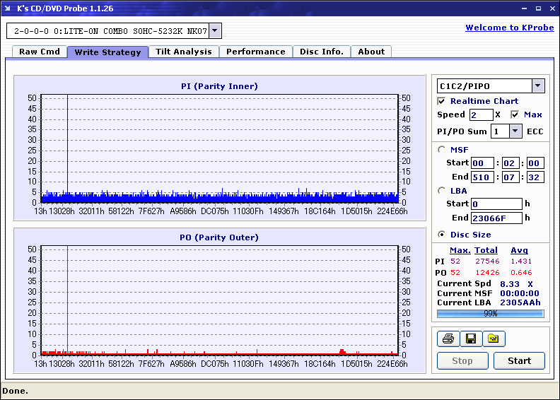Uncheck the Max speed checkbox
Screen dimensions: 560x400
(x=515, y=114)
